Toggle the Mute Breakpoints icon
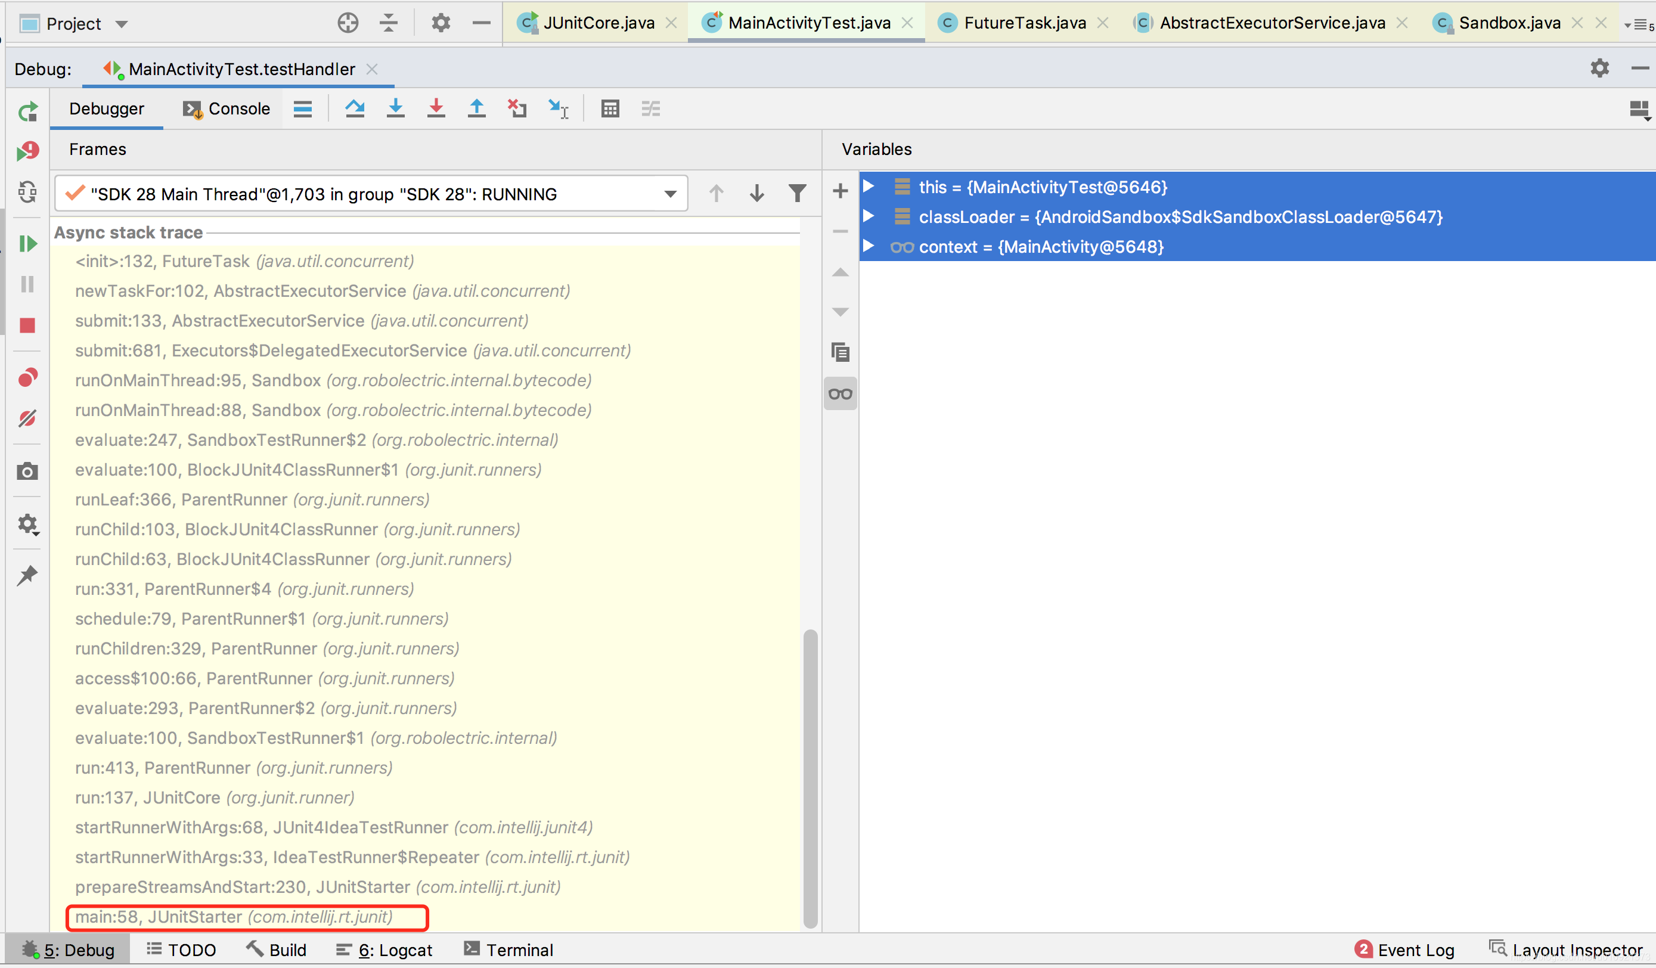Image resolution: width=1656 pixels, height=968 pixels. tap(27, 418)
